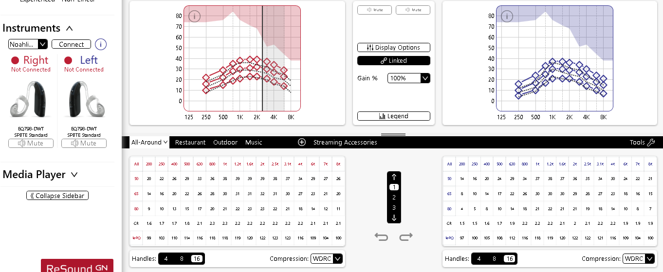Switch to the Restaurant program tab
Screen dimensions: 663x272
[x=190, y=142]
